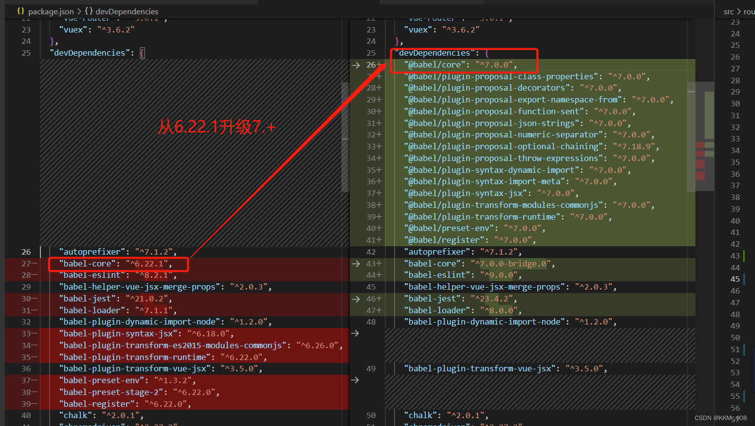Click "babel-loader": "^7.1.1" in the original pane

pyautogui.click(x=118, y=310)
